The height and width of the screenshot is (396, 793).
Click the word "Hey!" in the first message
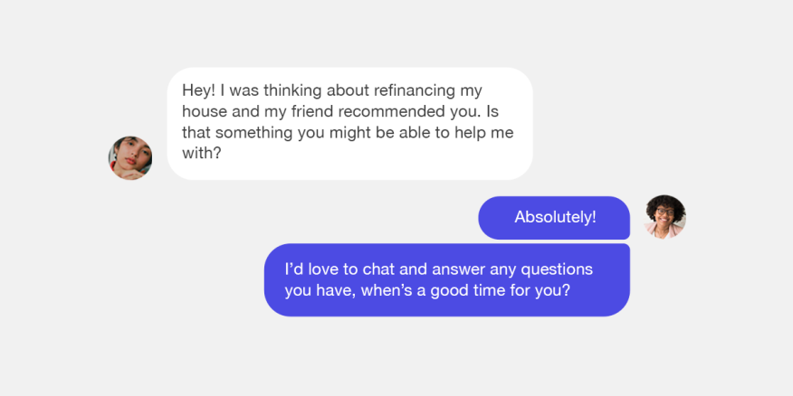click(198, 91)
